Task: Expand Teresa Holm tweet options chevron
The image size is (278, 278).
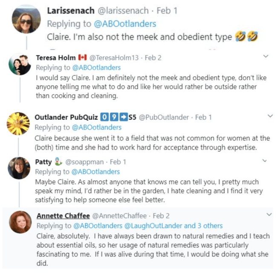Action: [x=266, y=56]
